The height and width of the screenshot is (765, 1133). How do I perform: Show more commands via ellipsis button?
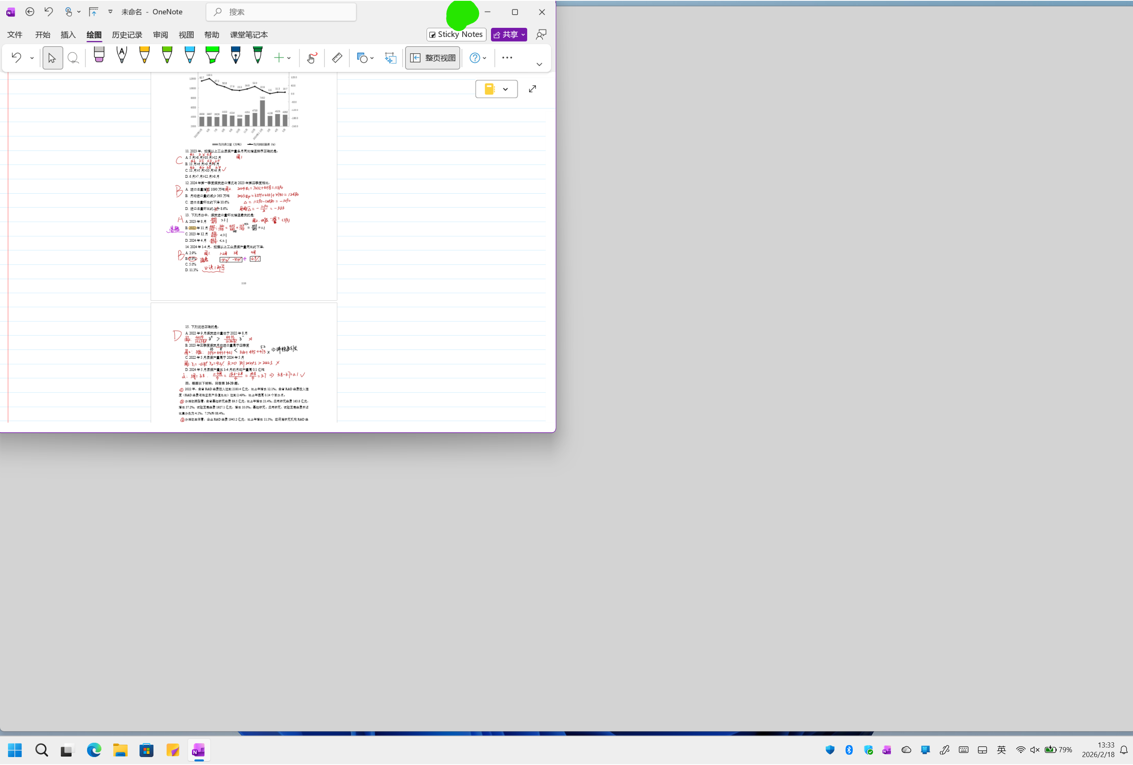pos(507,58)
